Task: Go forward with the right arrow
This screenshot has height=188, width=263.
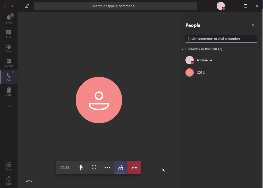Action: [x=12, y=6]
